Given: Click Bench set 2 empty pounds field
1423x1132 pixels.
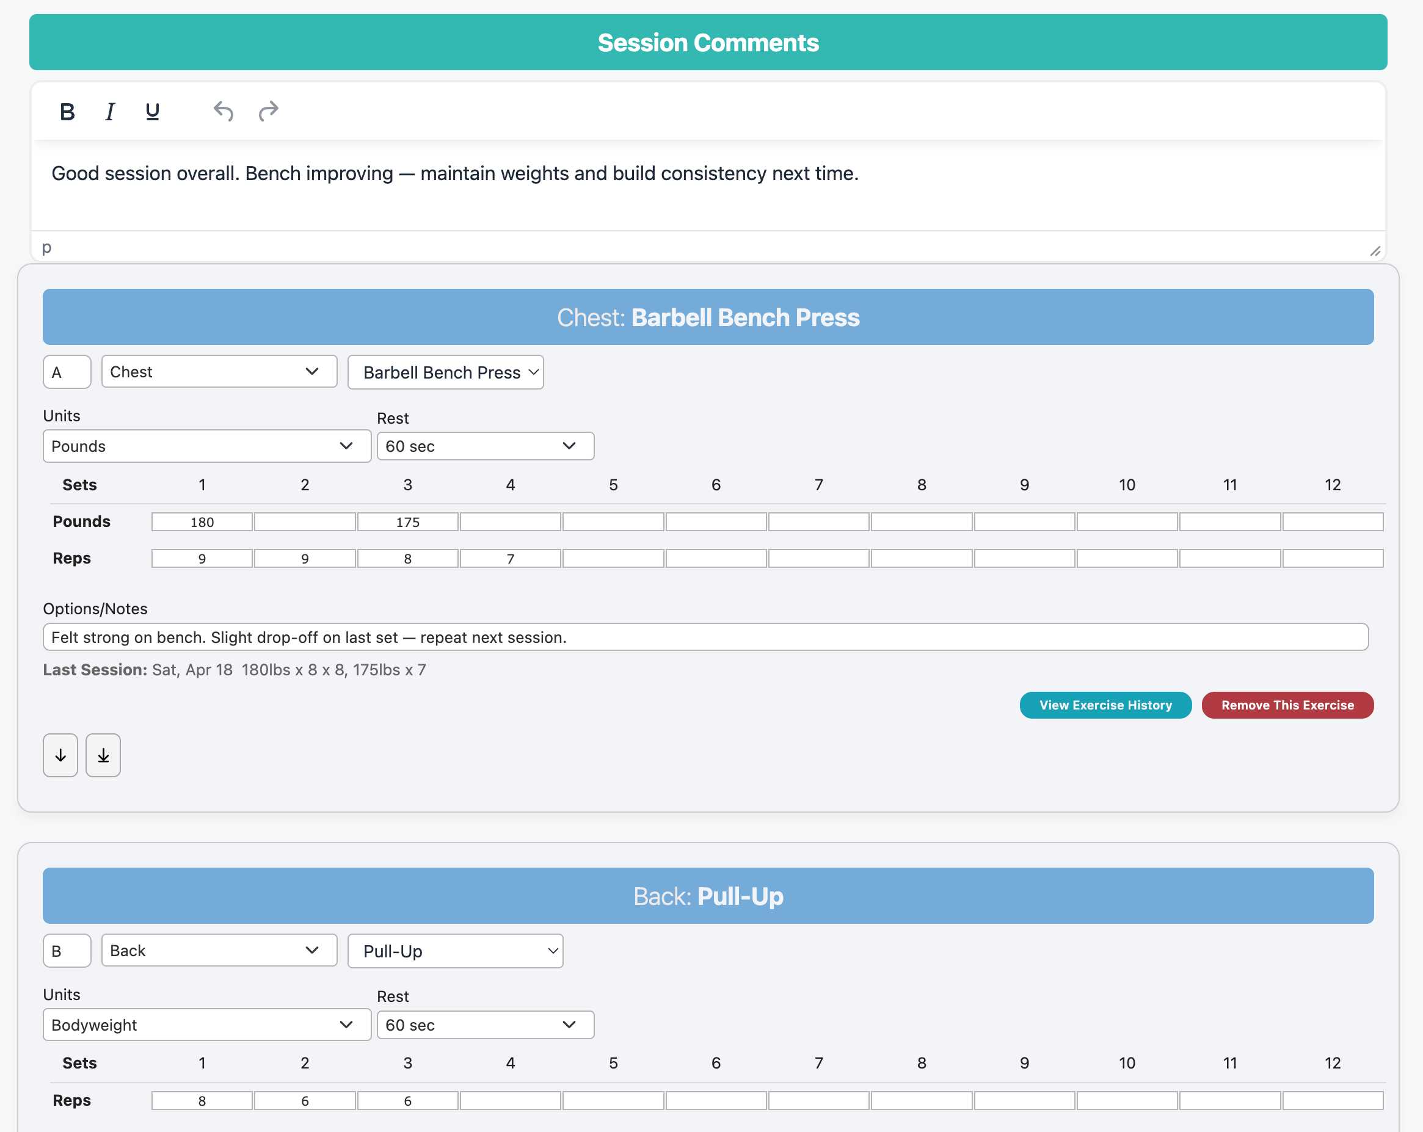Looking at the screenshot, I should click(305, 522).
